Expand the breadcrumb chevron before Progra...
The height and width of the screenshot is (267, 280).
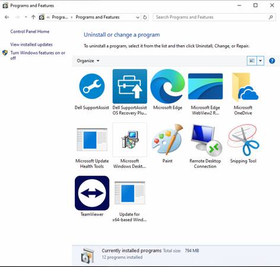48,17
